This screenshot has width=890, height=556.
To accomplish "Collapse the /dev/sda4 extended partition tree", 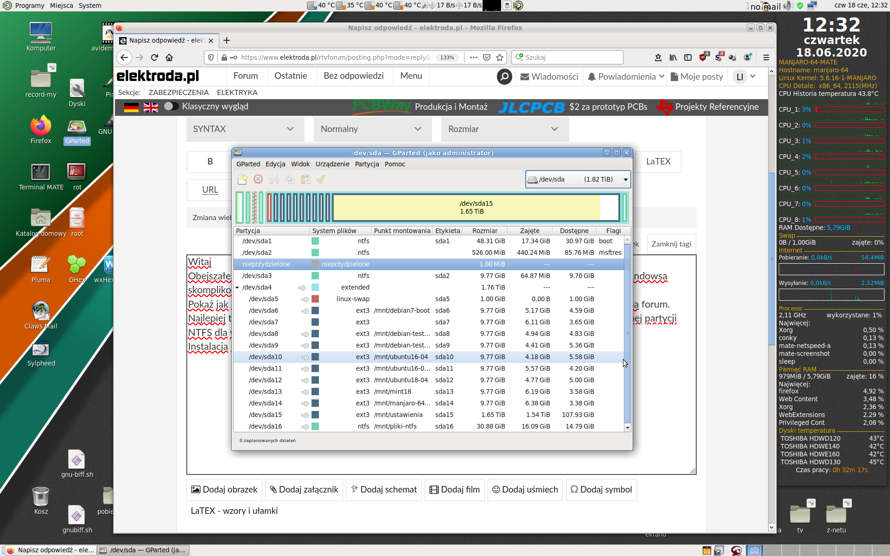I will tap(237, 288).
